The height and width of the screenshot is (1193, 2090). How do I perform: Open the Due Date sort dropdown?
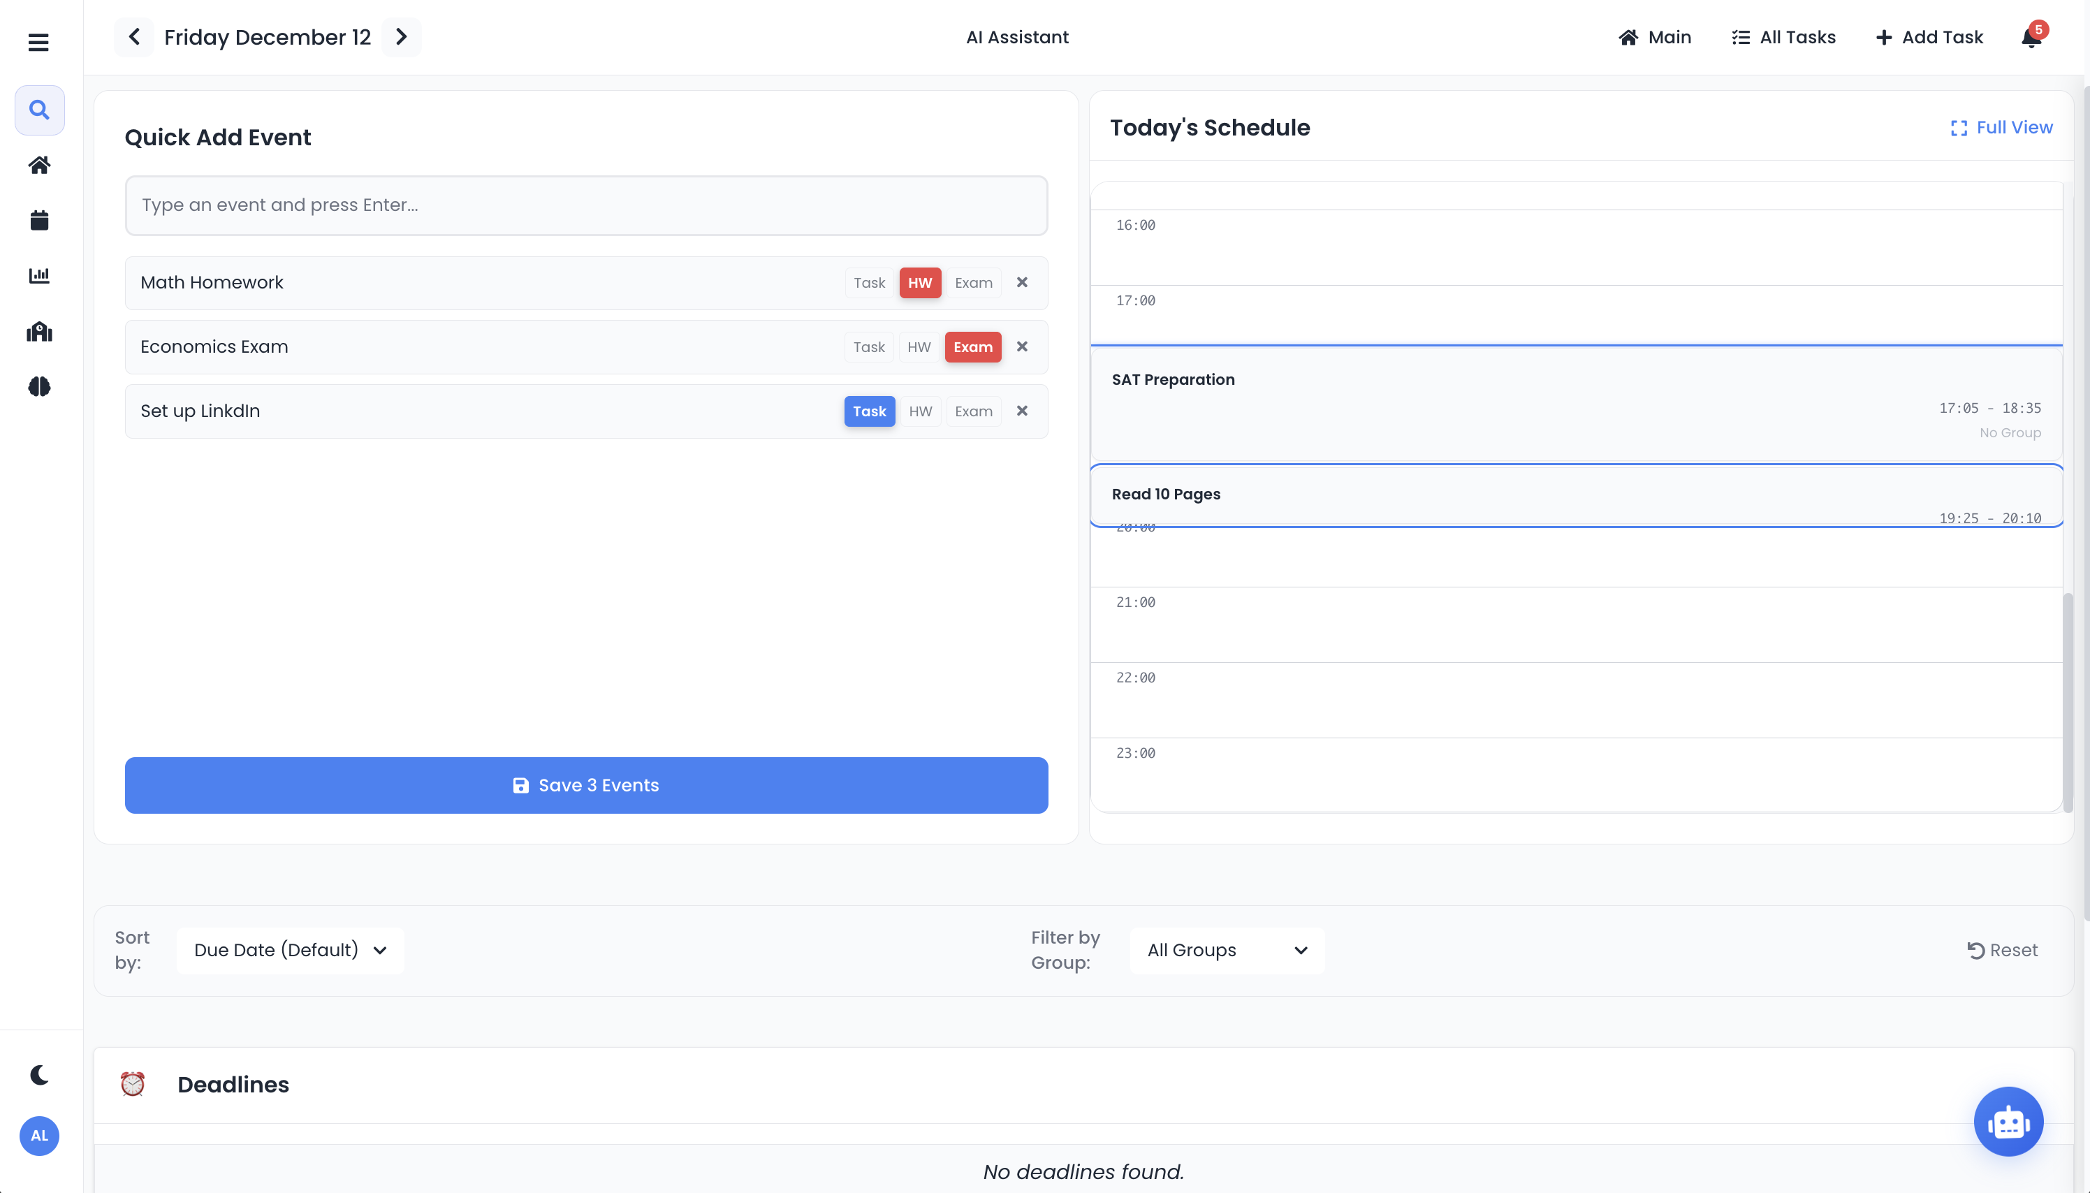(x=289, y=950)
